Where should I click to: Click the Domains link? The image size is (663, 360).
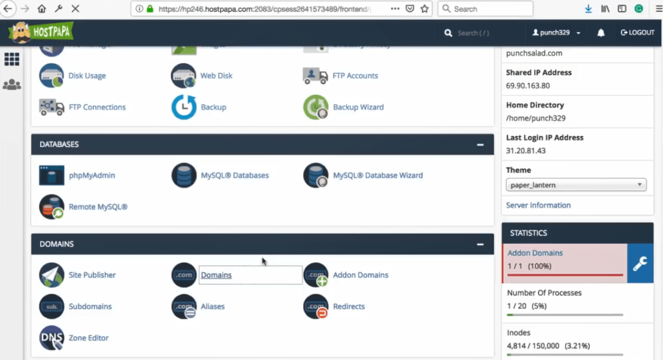(216, 275)
